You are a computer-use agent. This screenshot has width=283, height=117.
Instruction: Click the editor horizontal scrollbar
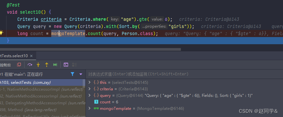90,49
